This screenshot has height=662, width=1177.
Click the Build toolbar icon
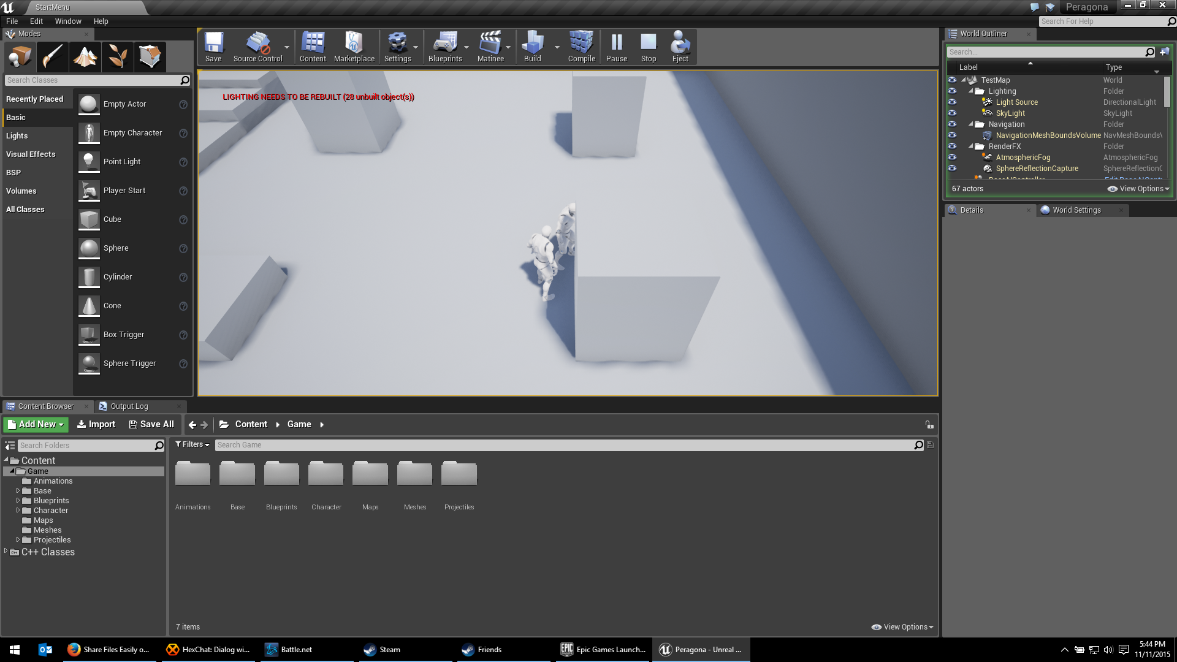click(532, 47)
